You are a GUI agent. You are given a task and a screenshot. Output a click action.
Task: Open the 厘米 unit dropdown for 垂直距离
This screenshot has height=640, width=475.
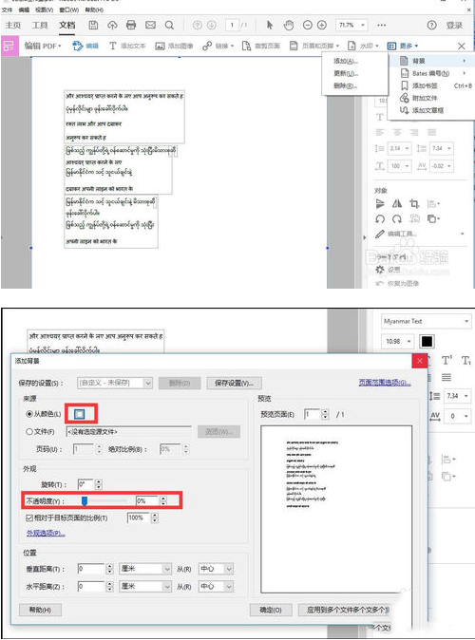[x=145, y=569]
